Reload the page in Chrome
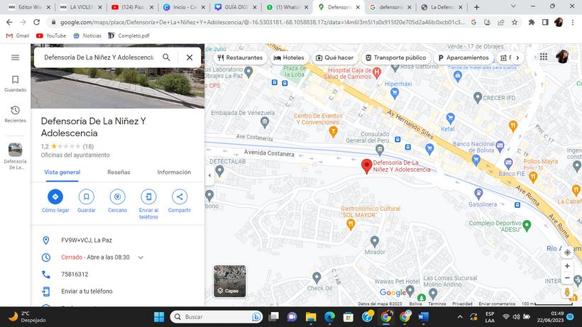Image resolution: width=582 pixels, height=327 pixels. (36, 22)
